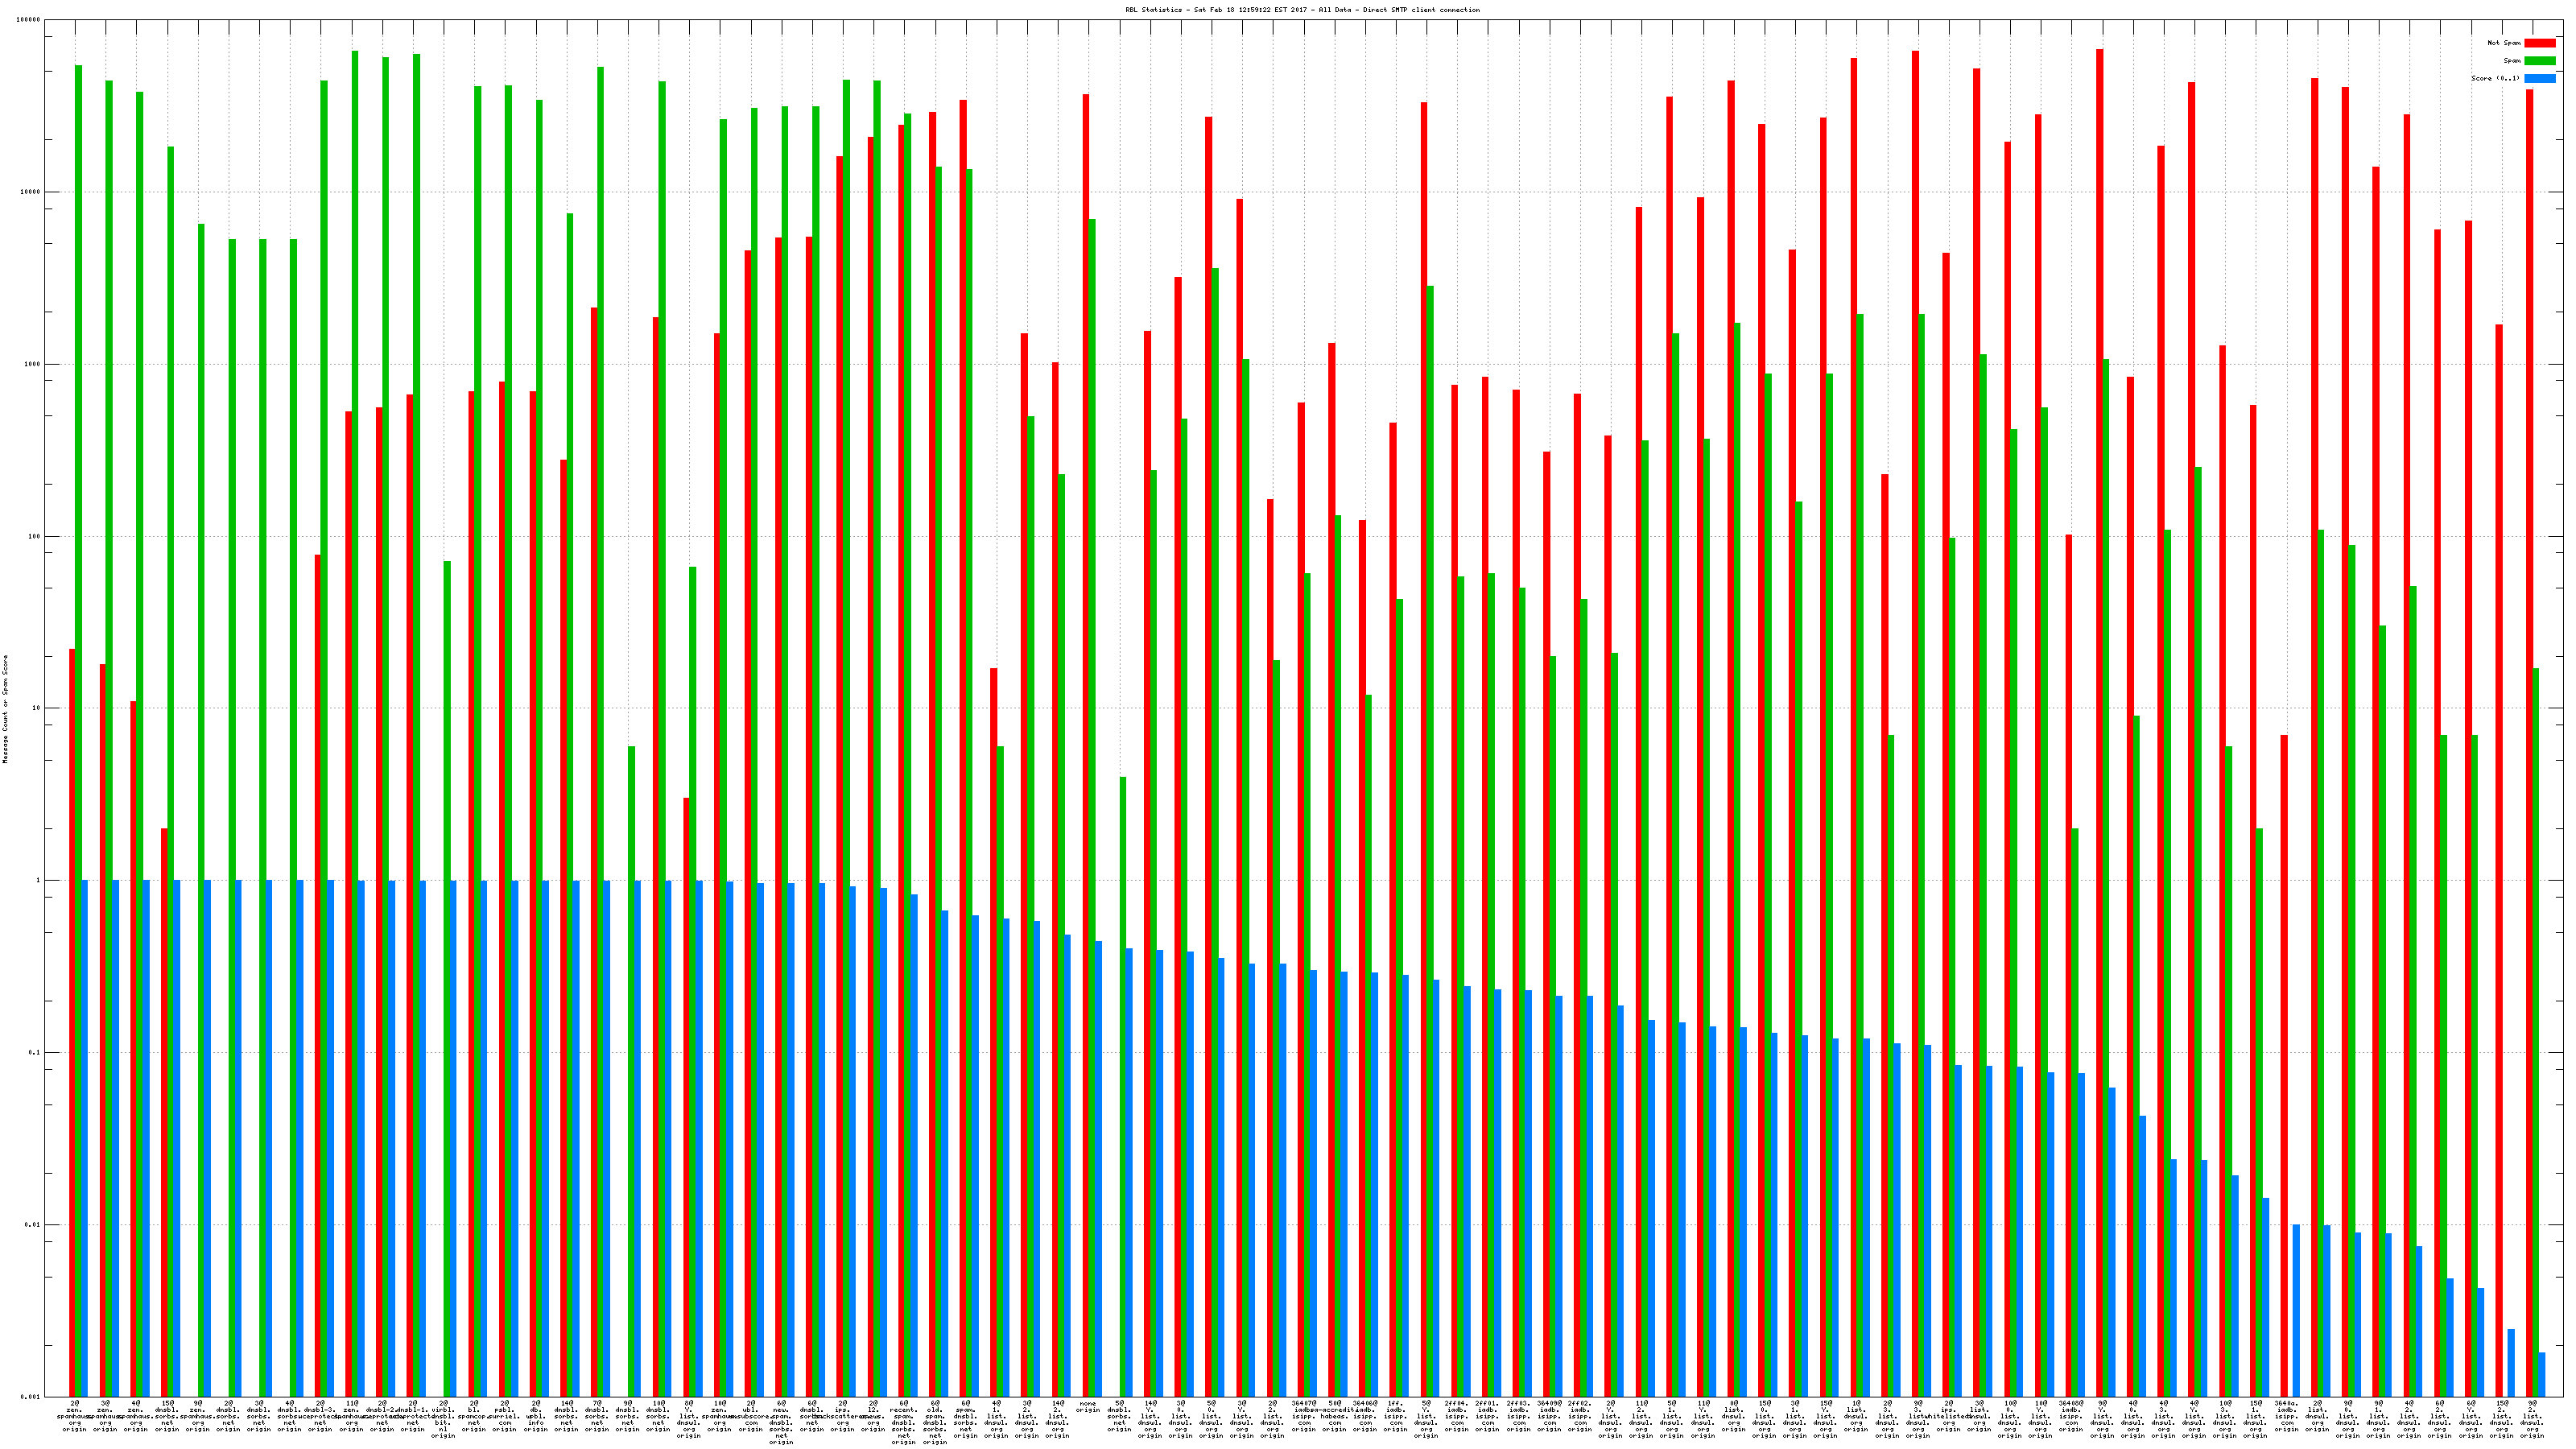
Task: Click the 'none origin' x-axis label
Action: click(x=1088, y=1407)
